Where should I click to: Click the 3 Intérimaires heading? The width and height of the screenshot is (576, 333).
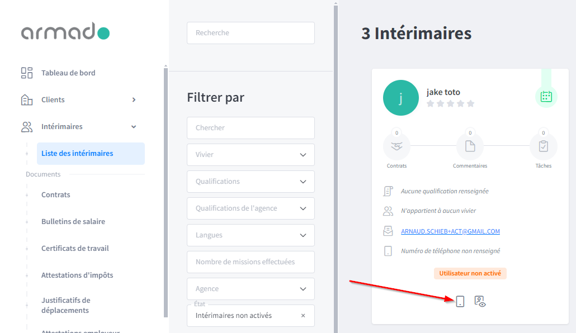(x=416, y=34)
